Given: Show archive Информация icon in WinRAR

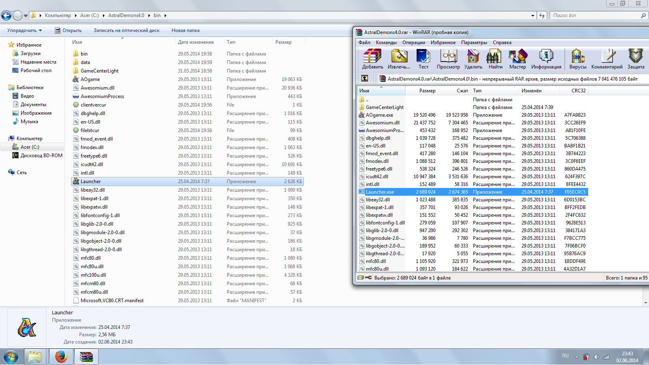Looking at the screenshot, I should pyautogui.click(x=546, y=59).
